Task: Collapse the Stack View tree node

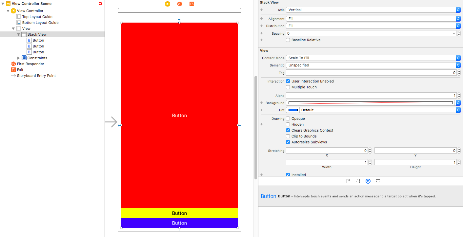Action: point(19,34)
